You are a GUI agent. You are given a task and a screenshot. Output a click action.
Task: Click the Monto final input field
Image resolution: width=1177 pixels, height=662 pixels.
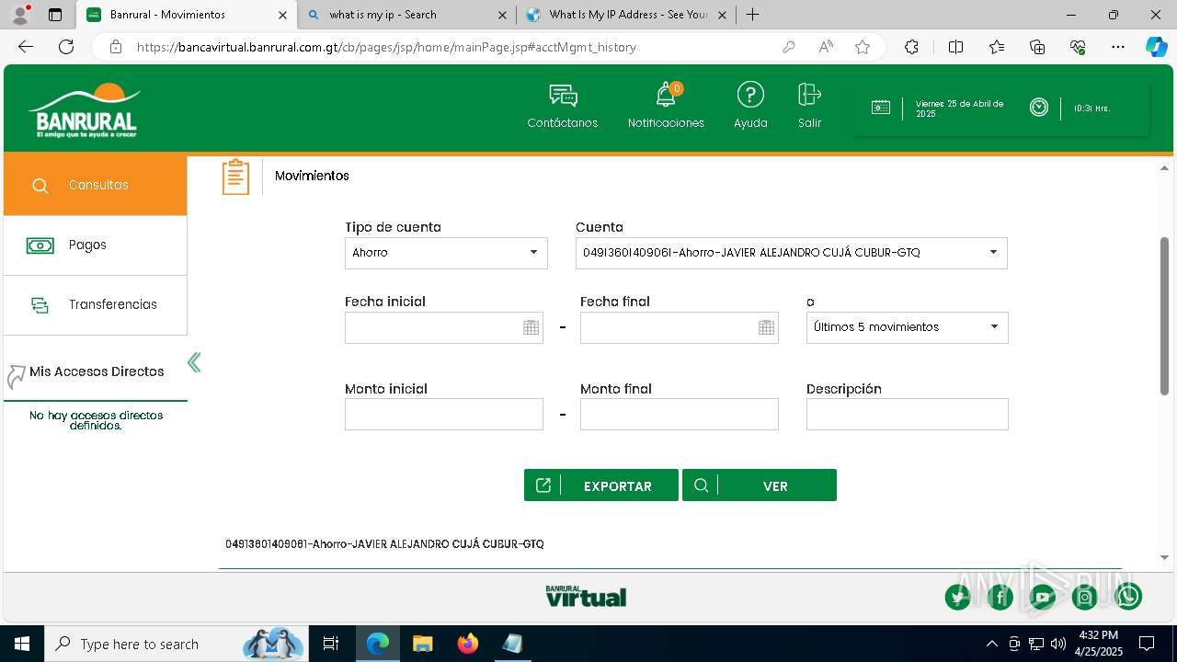pyautogui.click(x=680, y=414)
